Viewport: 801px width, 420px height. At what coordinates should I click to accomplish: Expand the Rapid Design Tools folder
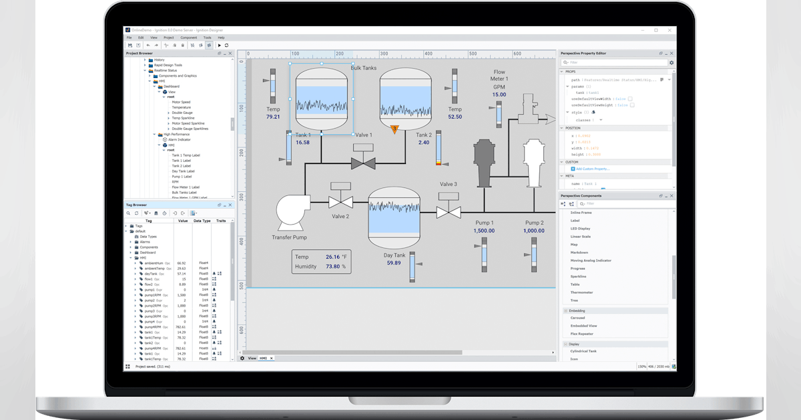[x=145, y=65]
